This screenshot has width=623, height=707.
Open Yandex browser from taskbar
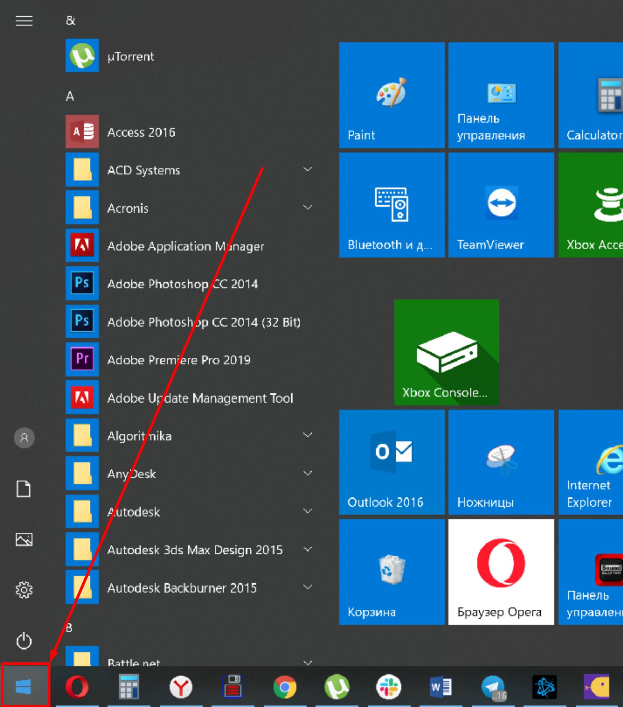pos(181,687)
